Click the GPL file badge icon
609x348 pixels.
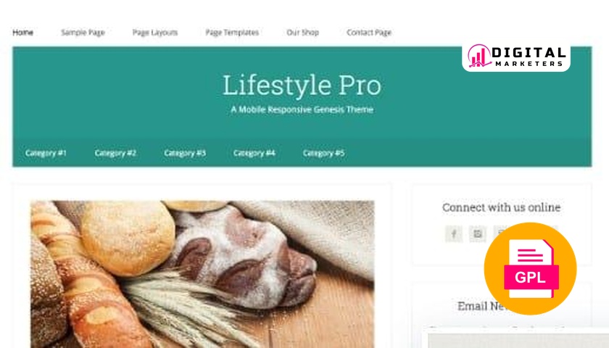530,269
